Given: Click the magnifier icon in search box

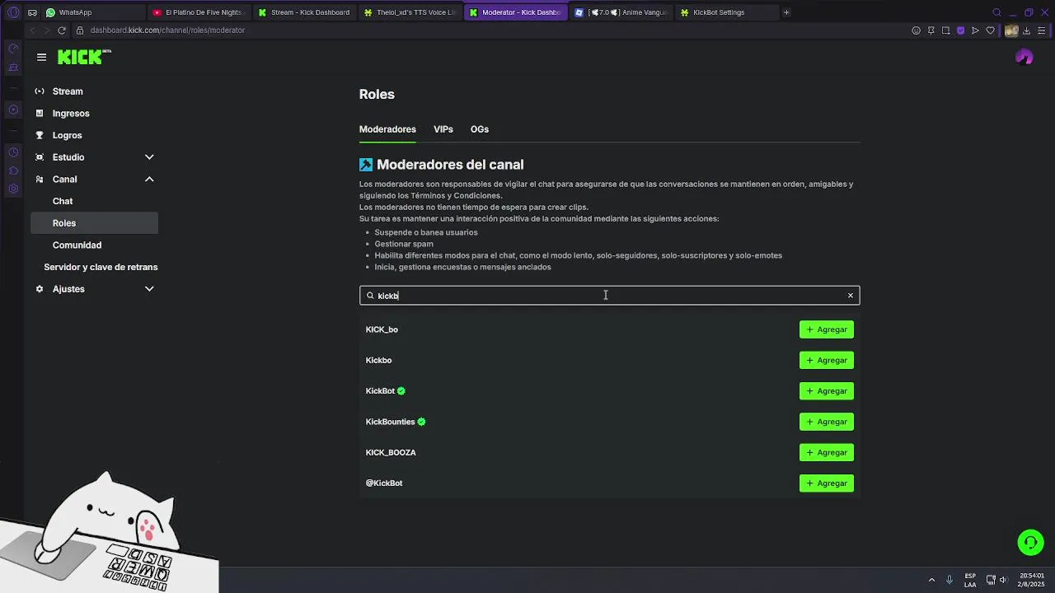Looking at the screenshot, I should pos(370,296).
